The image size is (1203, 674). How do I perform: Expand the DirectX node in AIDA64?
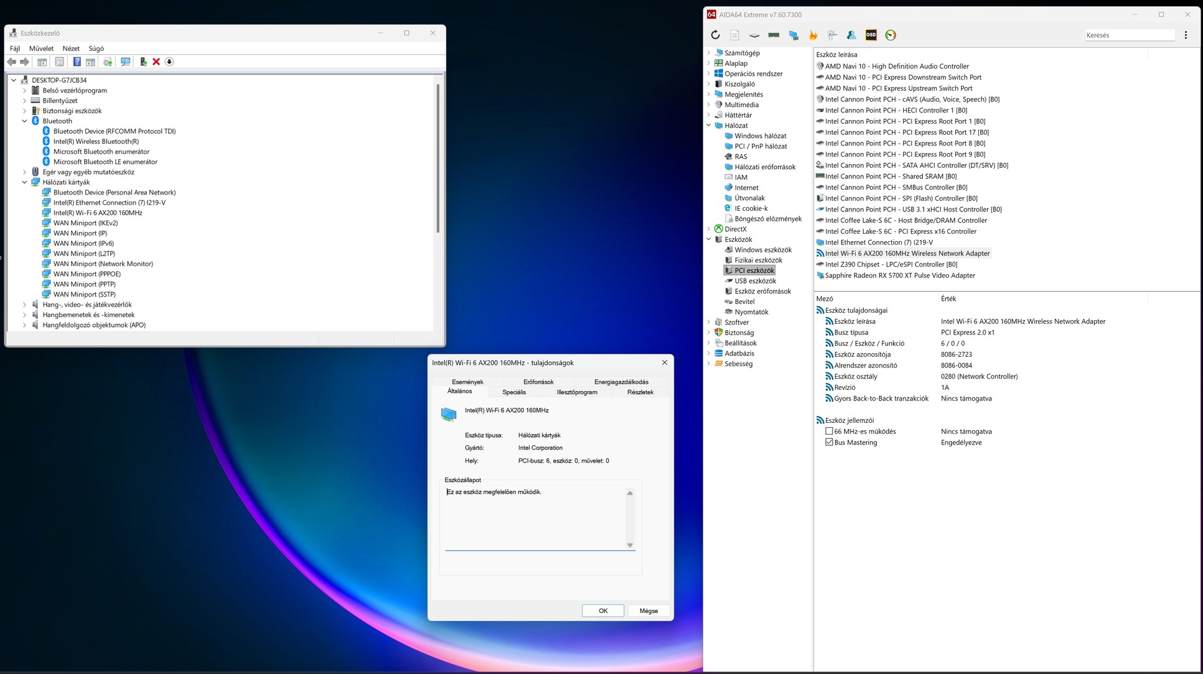point(709,229)
